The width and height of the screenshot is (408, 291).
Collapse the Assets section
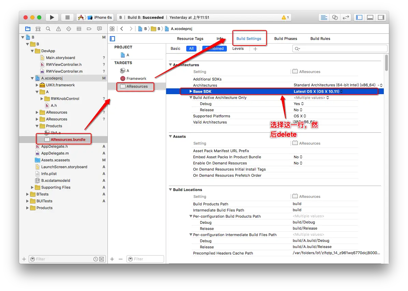171,136
